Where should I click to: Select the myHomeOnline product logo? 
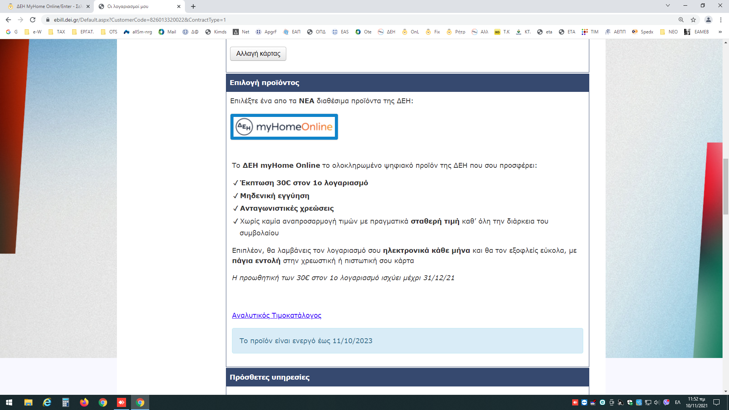point(284,127)
